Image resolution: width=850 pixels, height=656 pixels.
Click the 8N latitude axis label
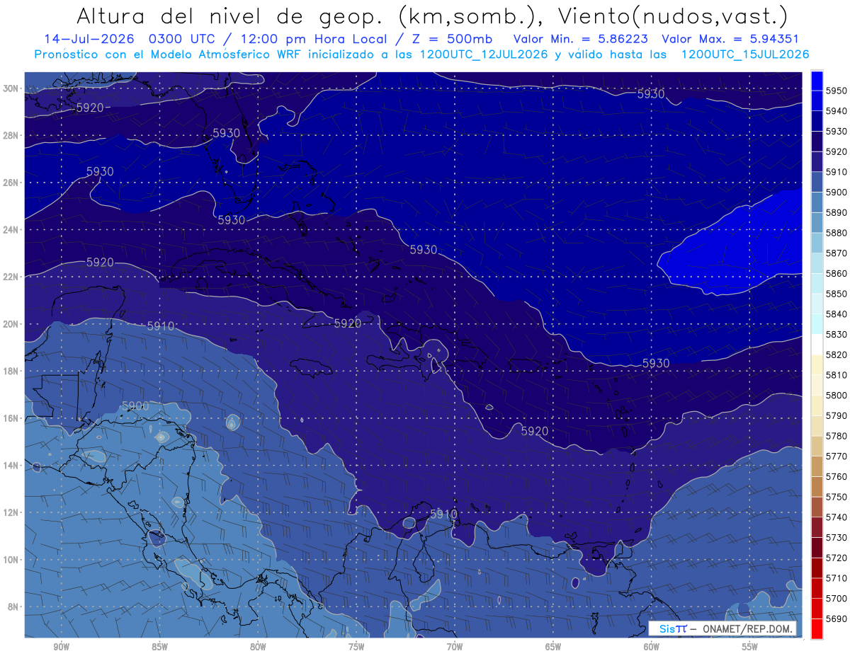coord(13,606)
